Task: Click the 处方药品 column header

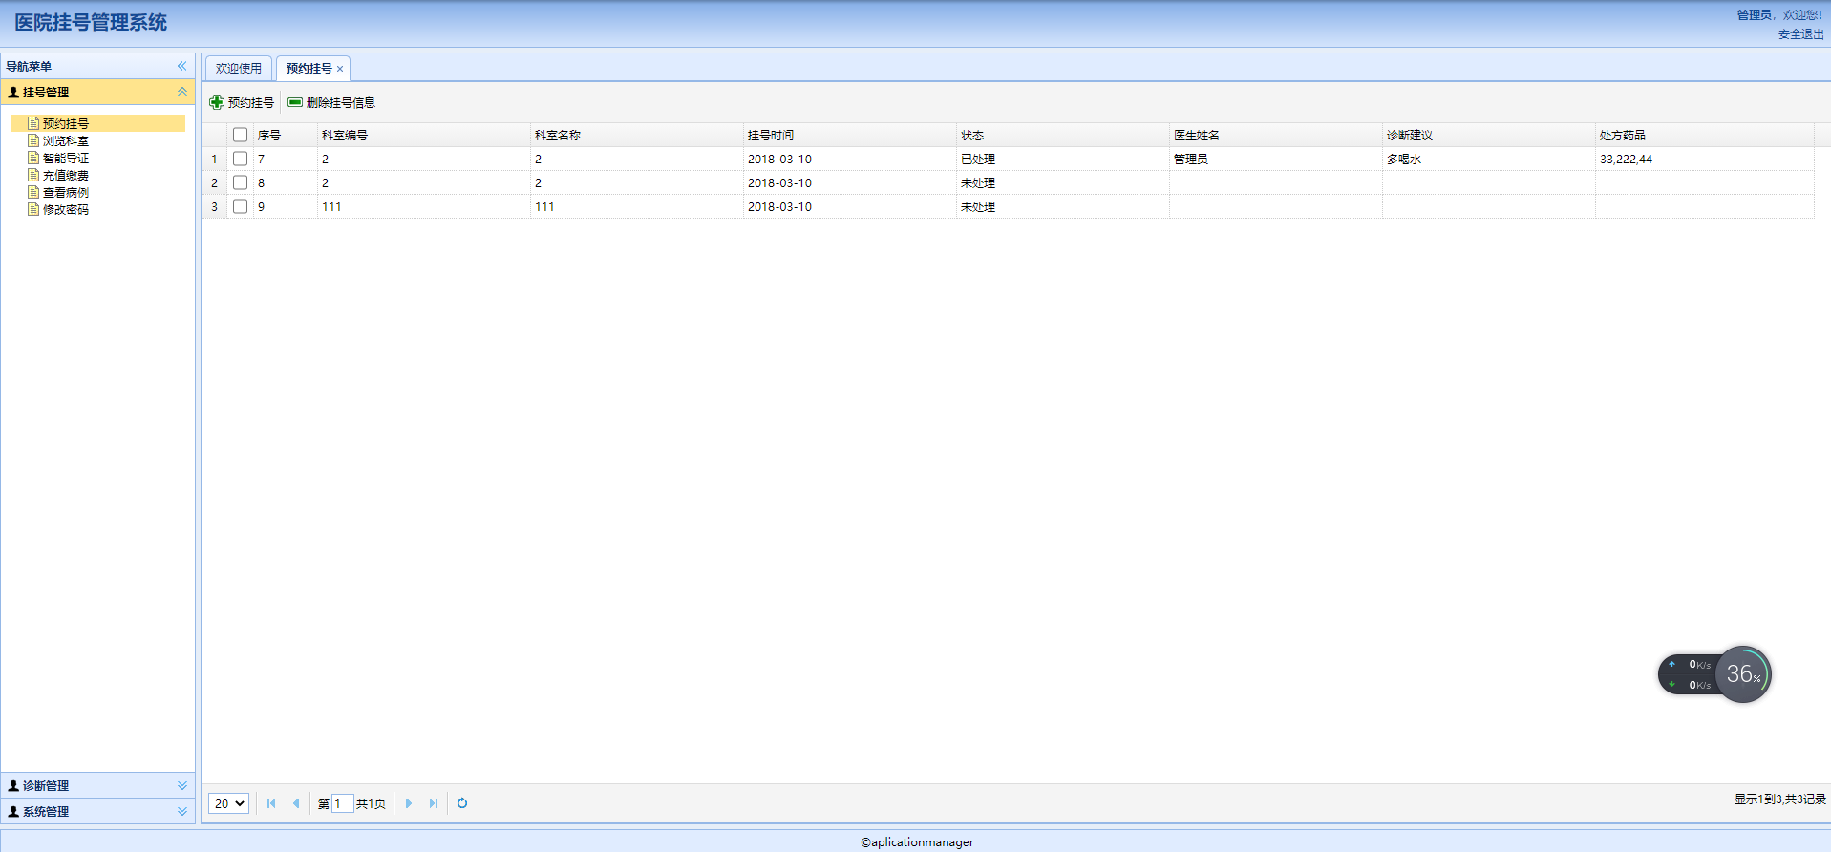Action: point(1705,135)
